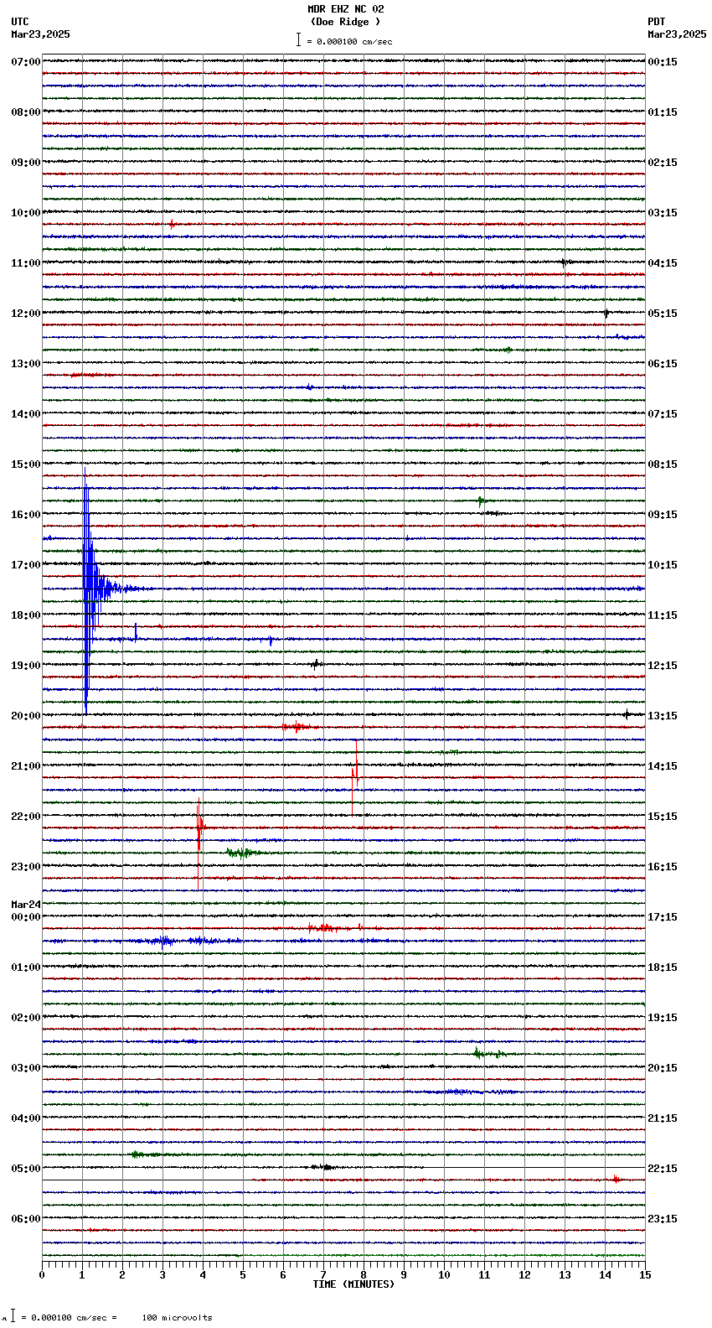Click the 08:00 UTC time label
This screenshot has height=1328, width=712.
point(26,112)
